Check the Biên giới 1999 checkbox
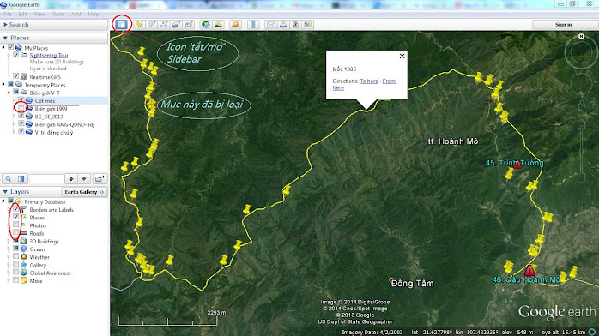Viewport: 599px width, 336px height. (21, 108)
